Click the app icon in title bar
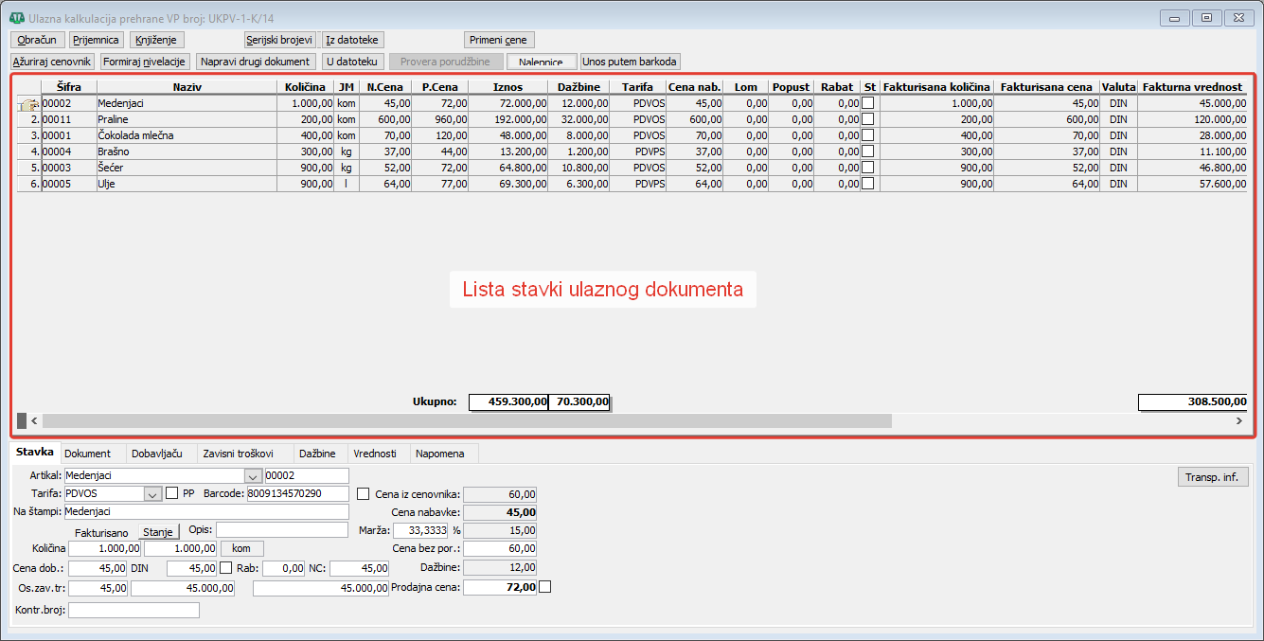 [x=17, y=18]
